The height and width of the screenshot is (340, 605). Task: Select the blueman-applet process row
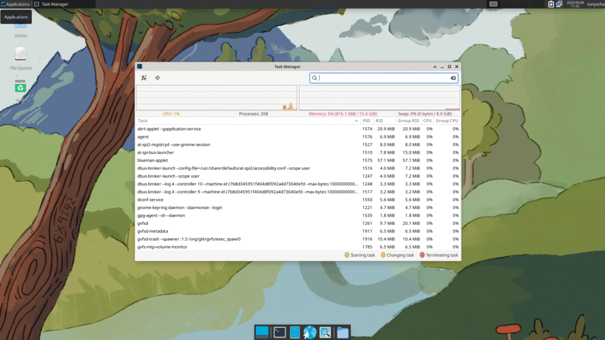298,161
